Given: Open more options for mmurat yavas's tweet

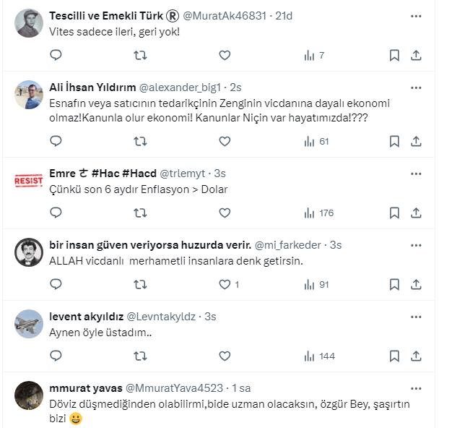Looking at the screenshot, I should 416,388.
